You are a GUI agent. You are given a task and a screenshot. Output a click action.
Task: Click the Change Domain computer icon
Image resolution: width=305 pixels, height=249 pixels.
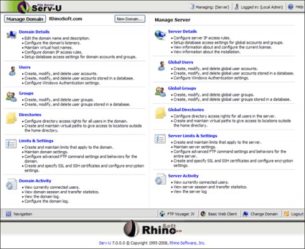(245, 214)
